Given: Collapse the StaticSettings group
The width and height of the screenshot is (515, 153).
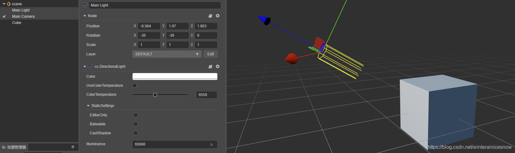Looking at the screenshot, I should point(88,106).
